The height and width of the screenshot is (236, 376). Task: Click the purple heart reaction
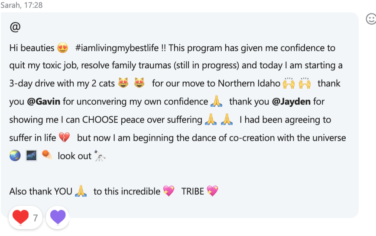(58, 217)
